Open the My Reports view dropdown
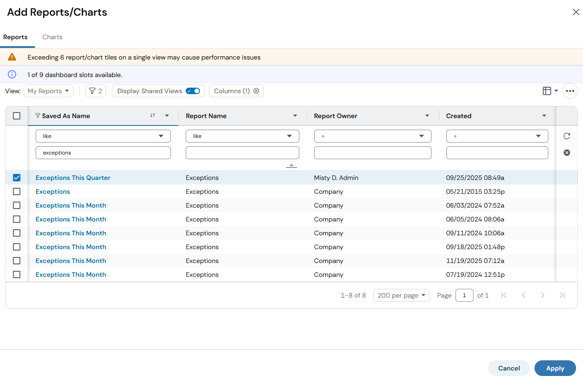Image resolution: width=583 pixels, height=382 pixels. tap(49, 91)
